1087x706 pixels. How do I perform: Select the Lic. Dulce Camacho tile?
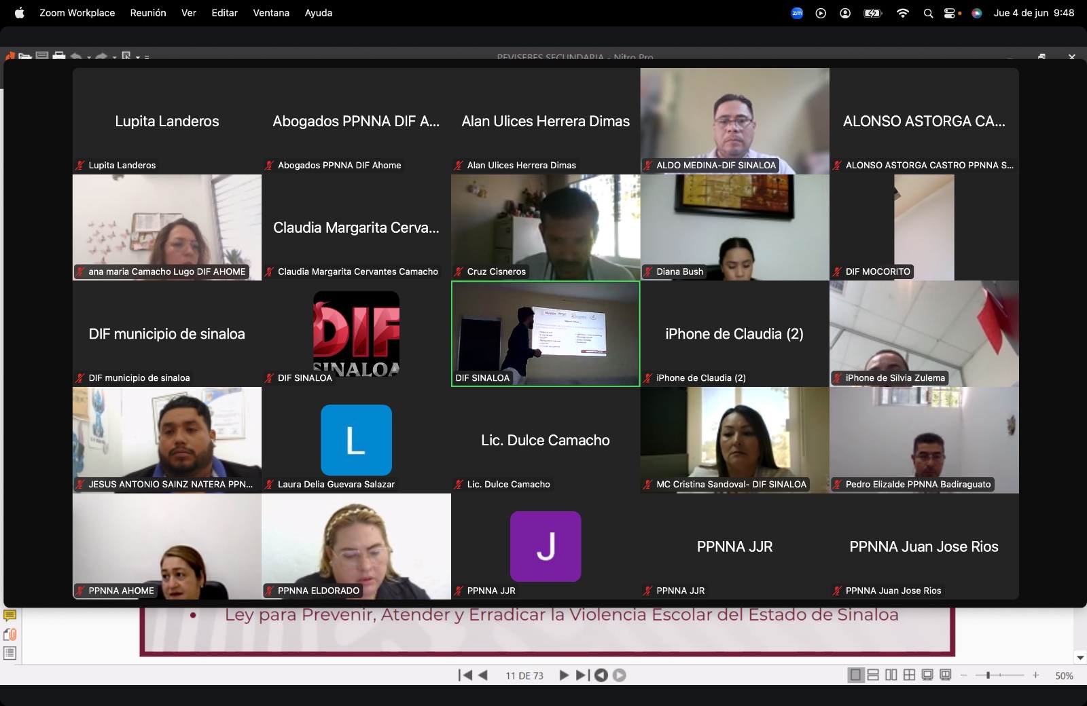click(x=546, y=440)
